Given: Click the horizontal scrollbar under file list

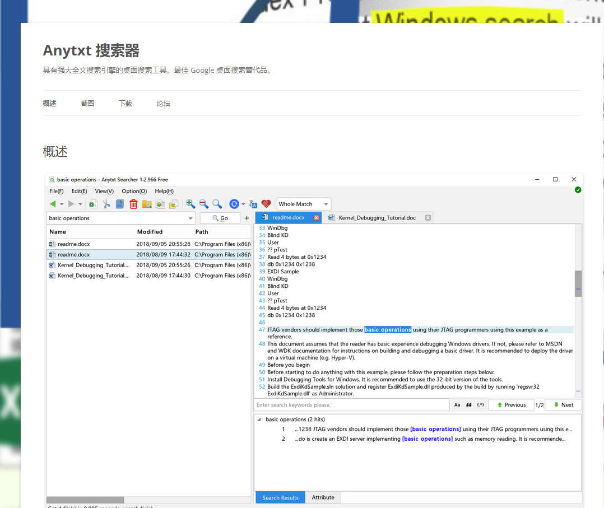Looking at the screenshot, I should coord(85,500).
